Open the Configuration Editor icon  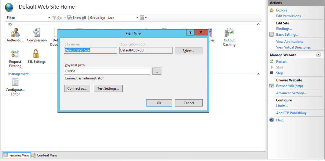click(x=15, y=83)
